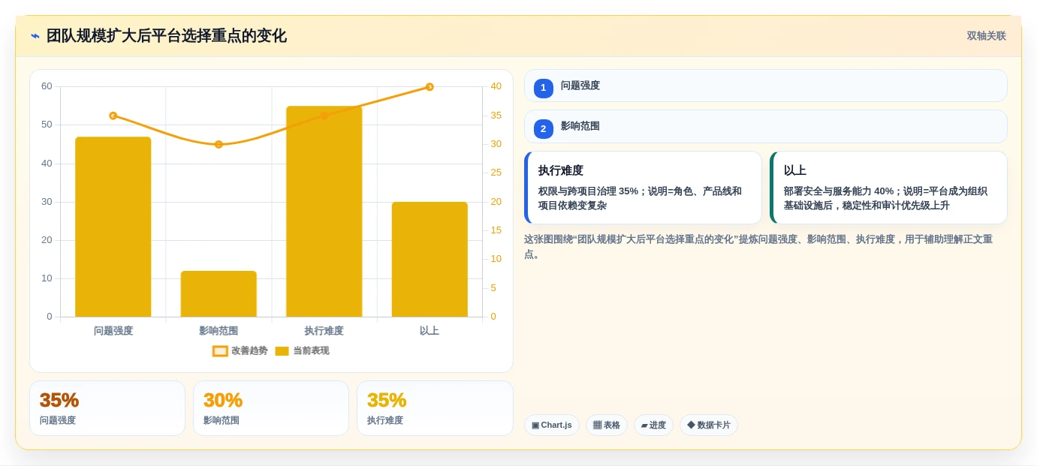Click the title 团队规模扩大后平台选择重点的变化
This screenshot has width=1037, height=466.
167,36
